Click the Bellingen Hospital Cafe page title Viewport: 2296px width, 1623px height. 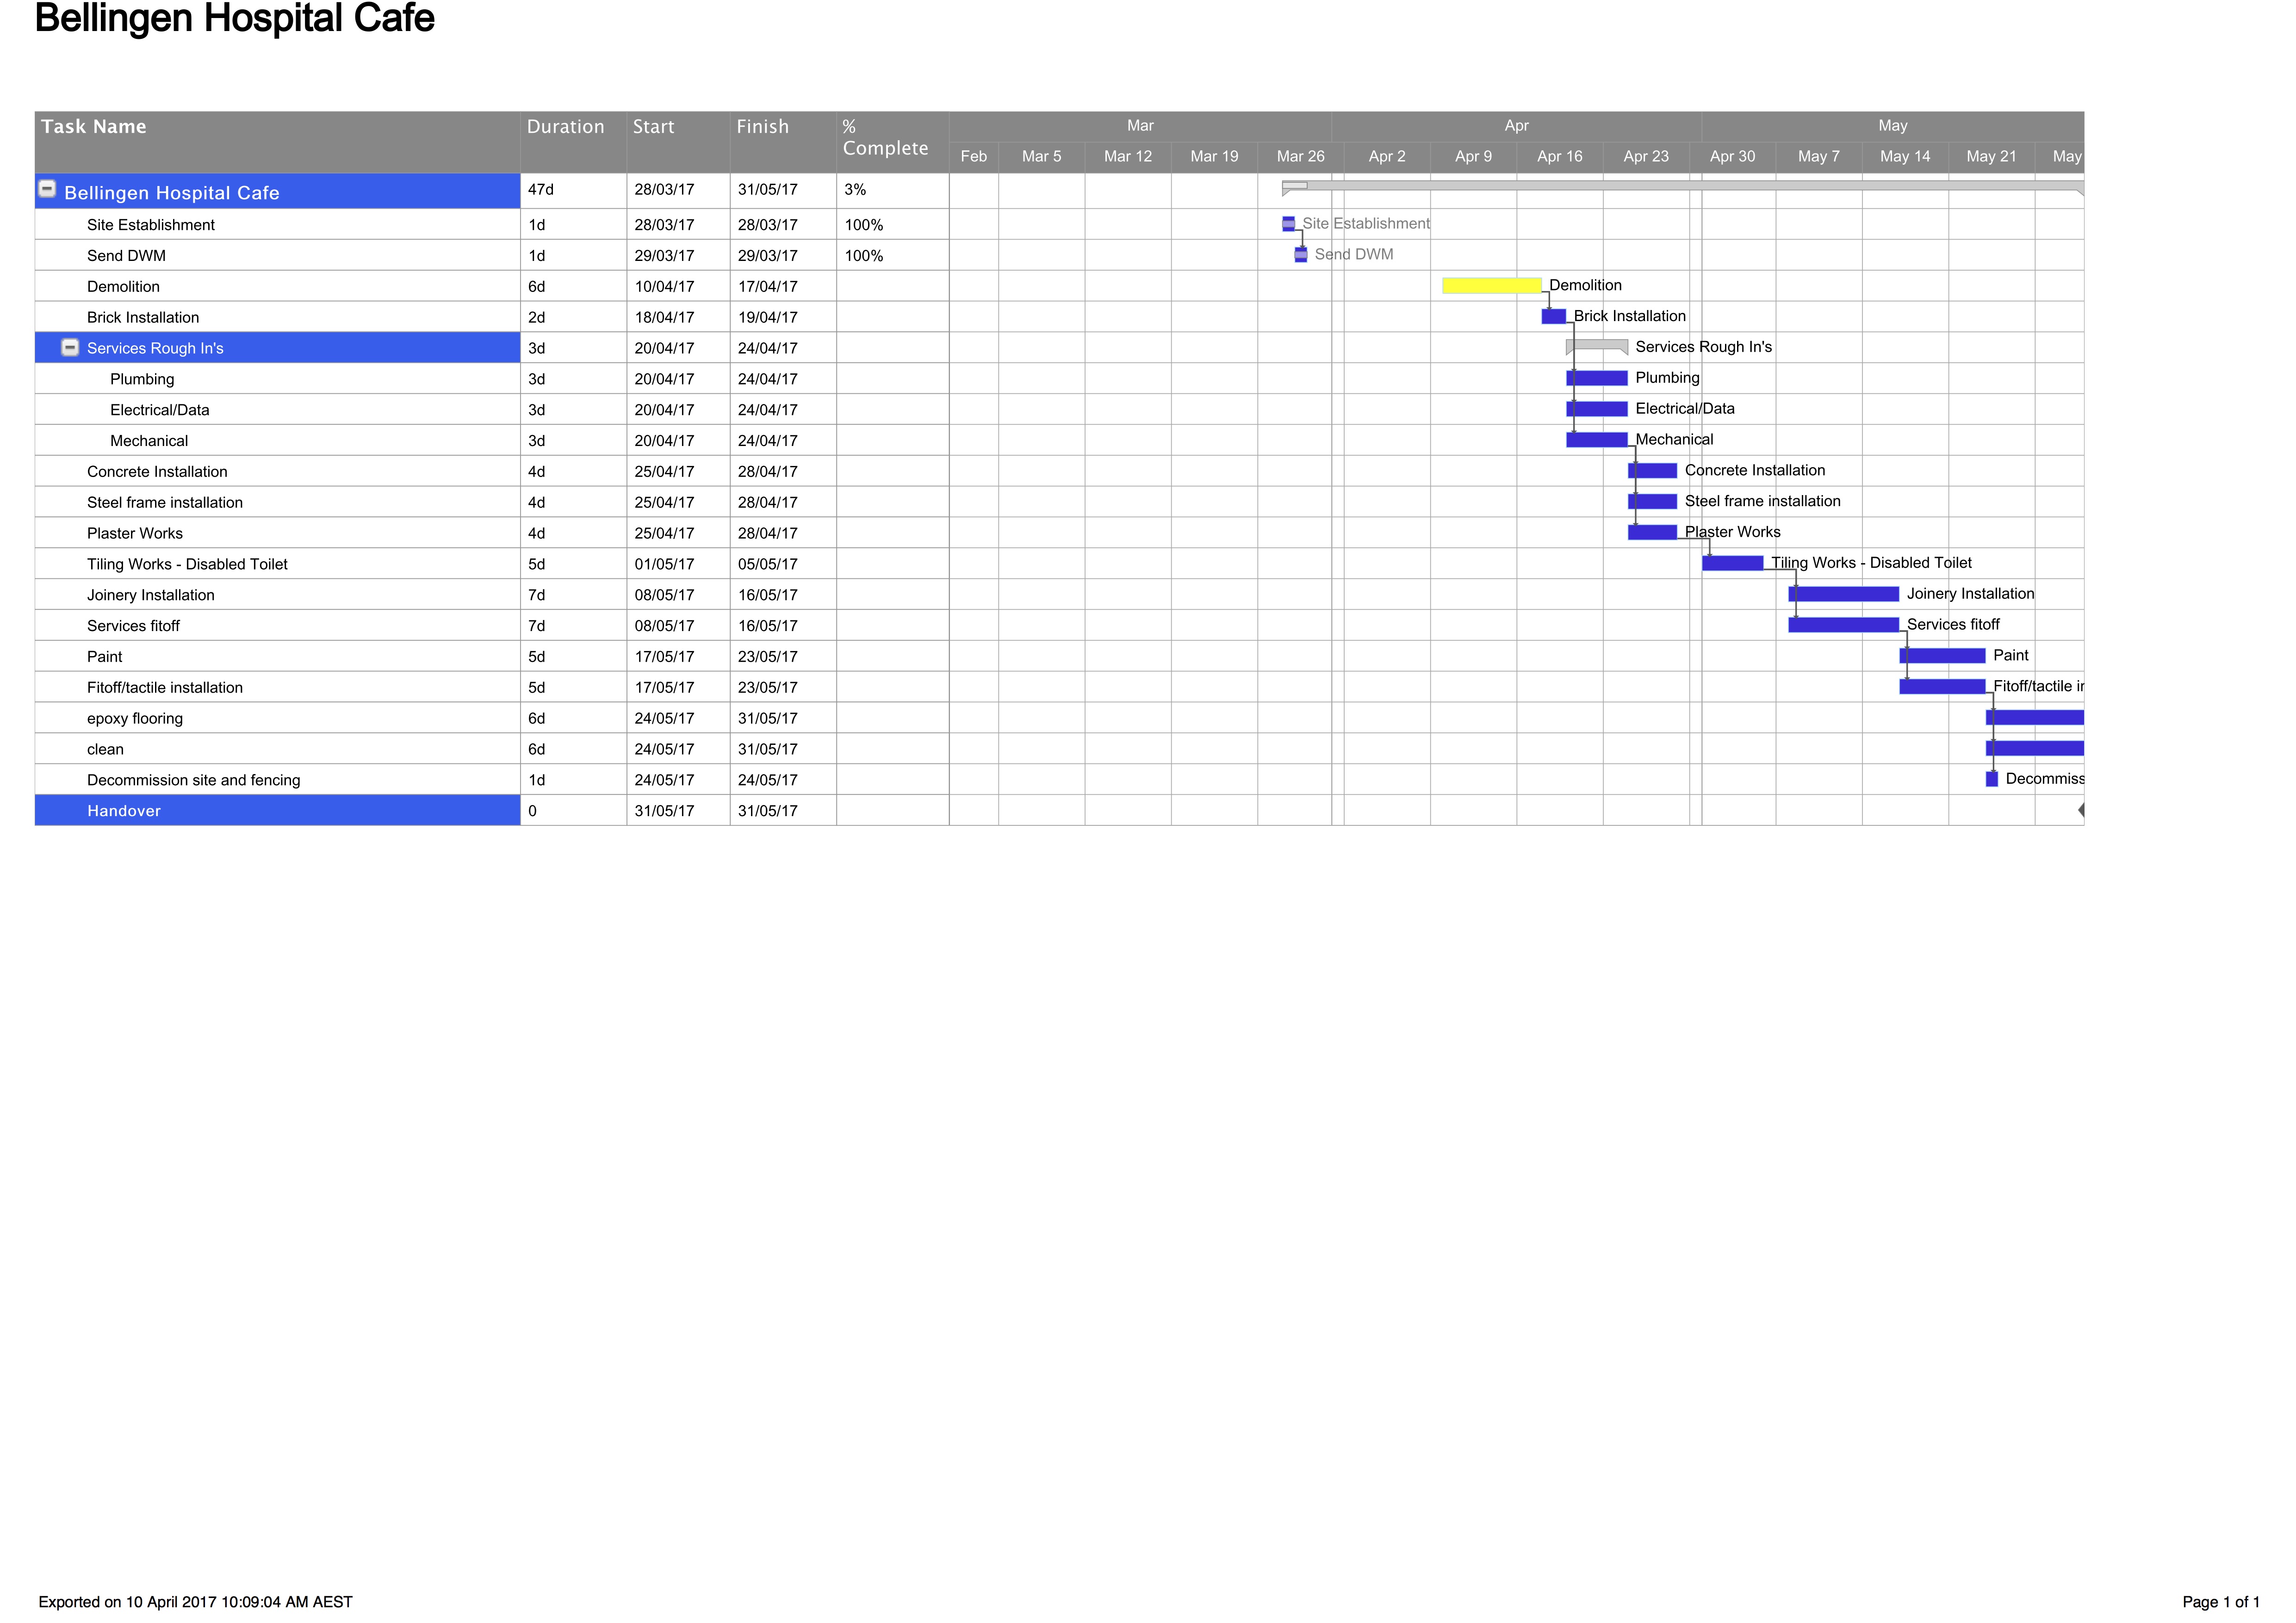coord(235,19)
